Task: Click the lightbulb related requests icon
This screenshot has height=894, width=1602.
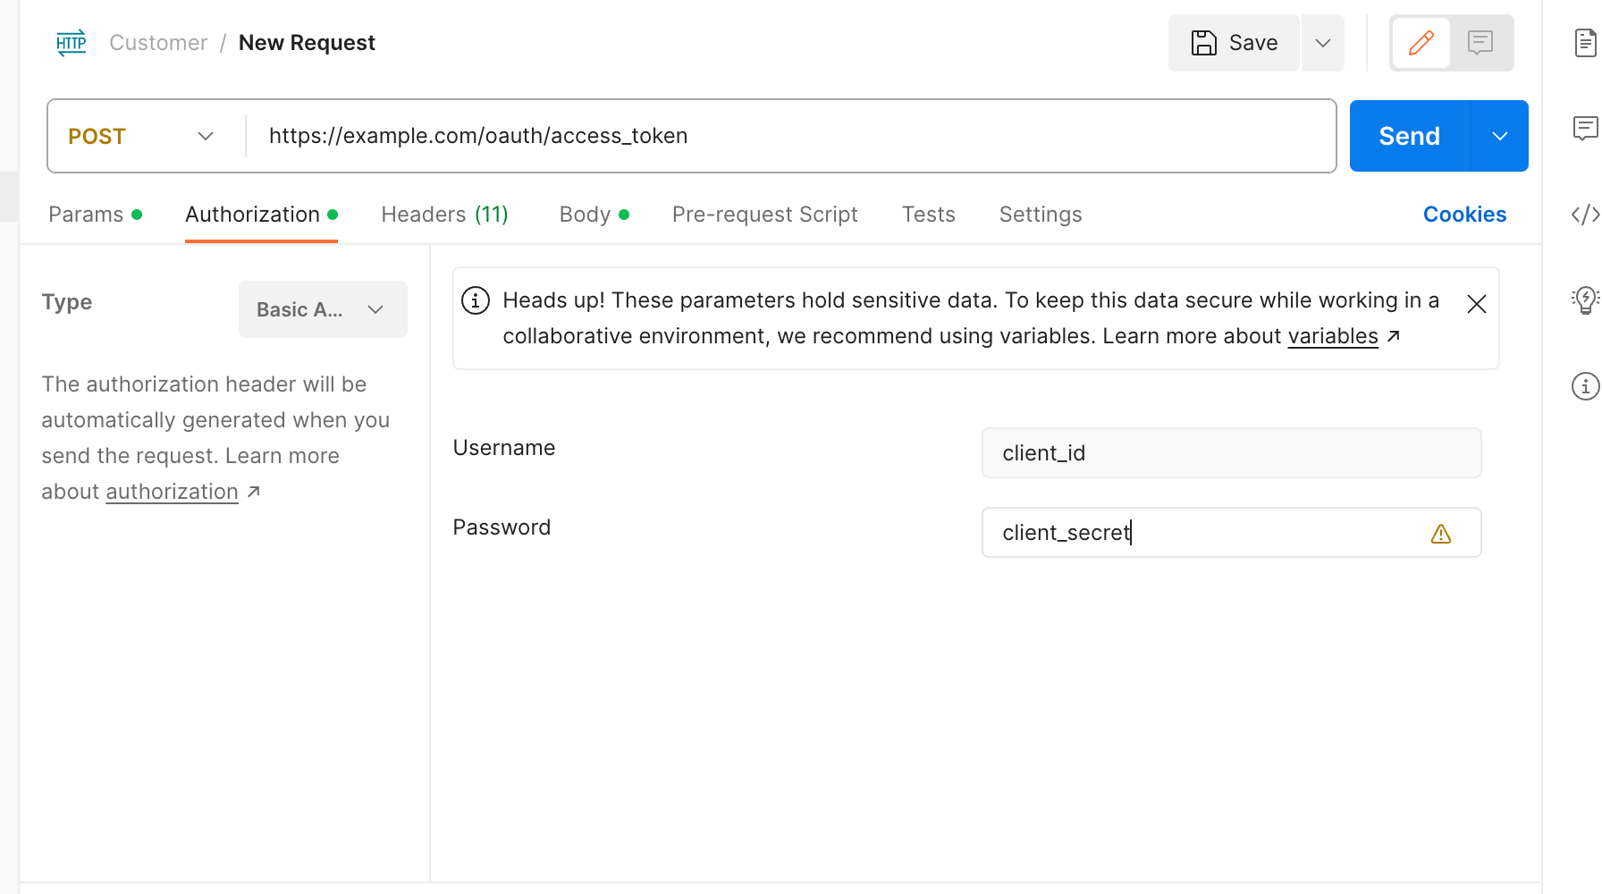Action: click(x=1584, y=299)
